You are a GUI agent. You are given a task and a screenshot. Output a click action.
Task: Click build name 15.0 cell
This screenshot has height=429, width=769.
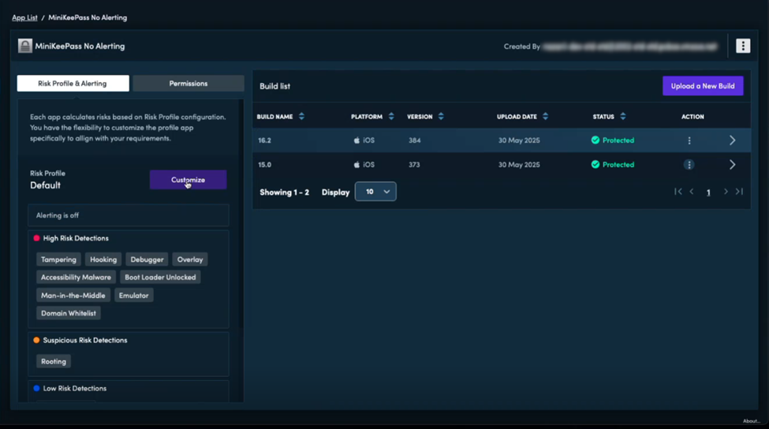pos(264,165)
